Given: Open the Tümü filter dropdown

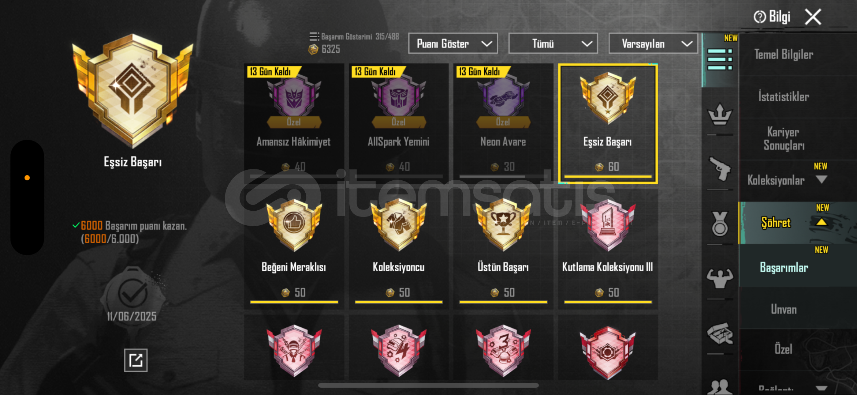Looking at the screenshot, I should pos(553,44).
